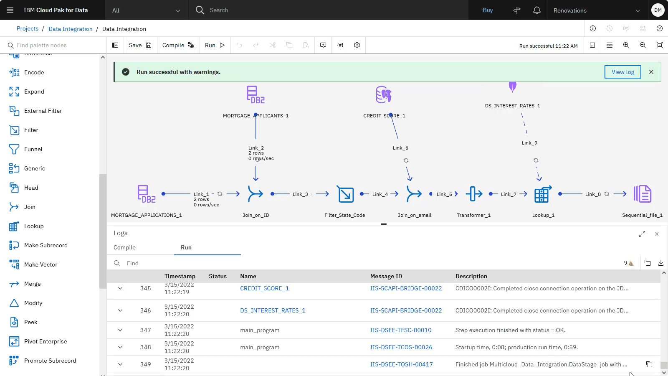Select MORTGAGE_APPLICATIONS_1 DB2 node
This screenshot has height=376, width=668.
click(147, 194)
